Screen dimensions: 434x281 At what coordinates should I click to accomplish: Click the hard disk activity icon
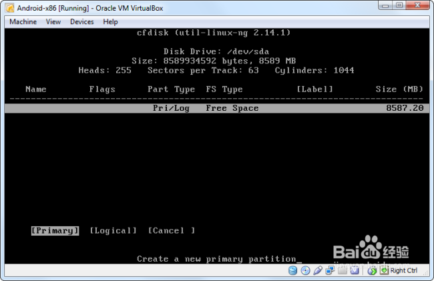click(x=292, y=270)
